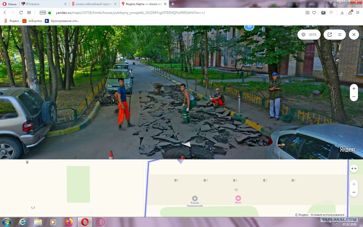Open a new browser tab

(x=173, y=4)
